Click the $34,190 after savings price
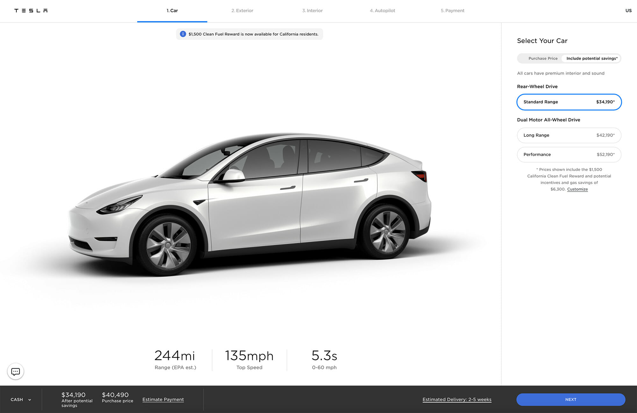This screenshot has width=637, height=413. coord(73,395)
